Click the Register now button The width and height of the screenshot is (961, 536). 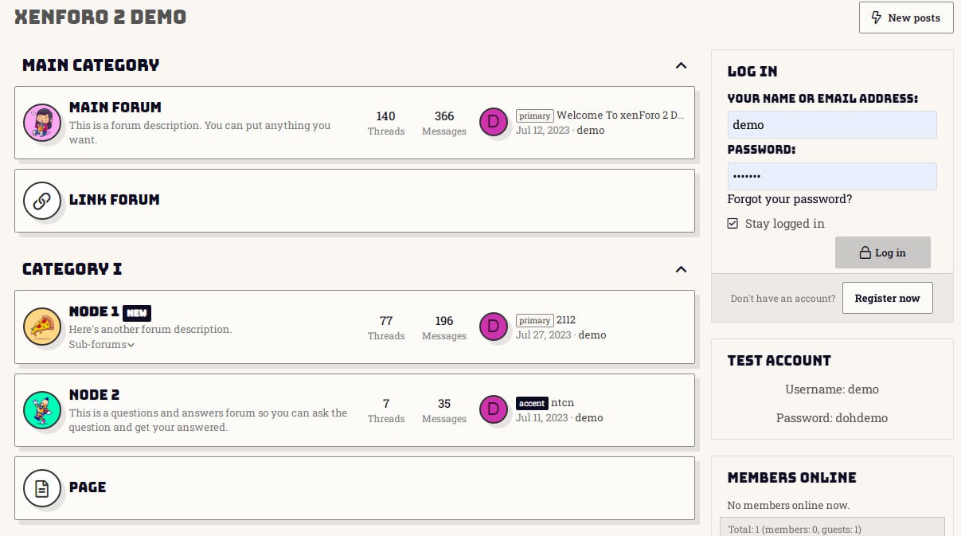887,298
